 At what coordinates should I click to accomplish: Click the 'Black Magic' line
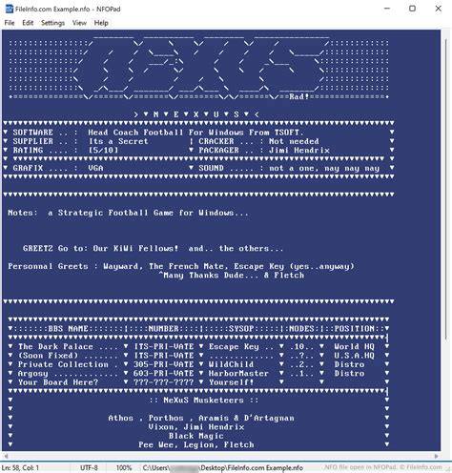pos(195,436)
